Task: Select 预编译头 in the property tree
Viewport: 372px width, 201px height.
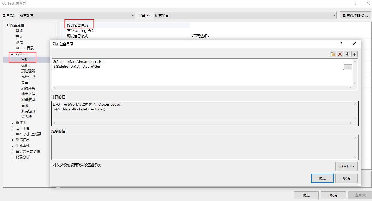Action: (28, 88)
